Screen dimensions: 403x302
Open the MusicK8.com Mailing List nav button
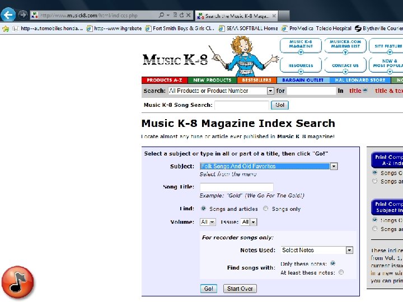(x=345, y=45)
